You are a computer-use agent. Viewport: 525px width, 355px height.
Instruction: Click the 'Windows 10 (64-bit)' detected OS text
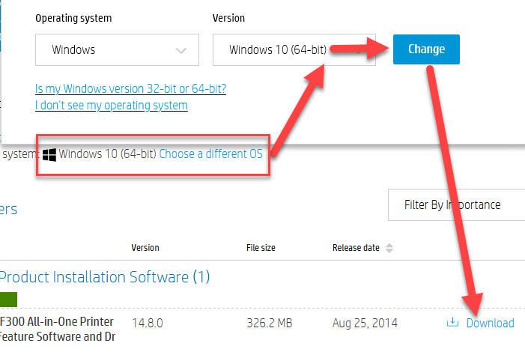(x=108, y=154)
